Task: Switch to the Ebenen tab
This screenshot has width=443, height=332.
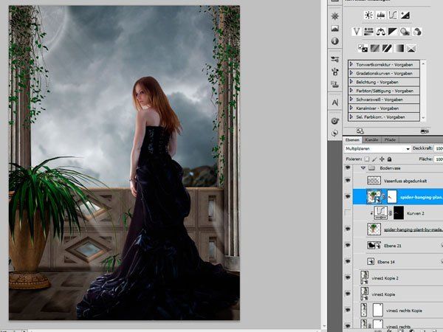Action: click(x=352, y=139)
